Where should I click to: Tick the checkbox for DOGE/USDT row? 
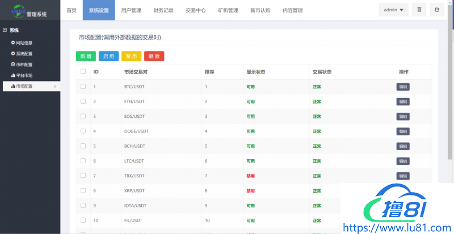pos(83,131)
